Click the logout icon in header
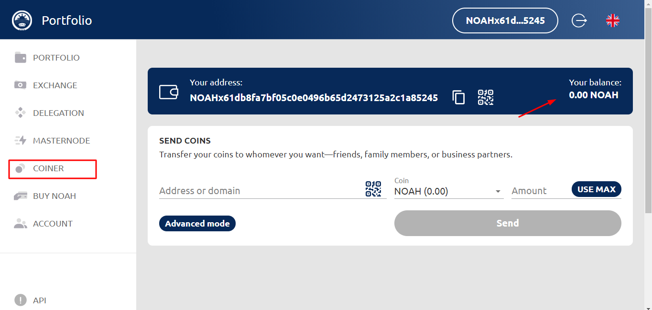Viewport: 652px width, 310px height. pyautogui.click(x=579, y=21)
